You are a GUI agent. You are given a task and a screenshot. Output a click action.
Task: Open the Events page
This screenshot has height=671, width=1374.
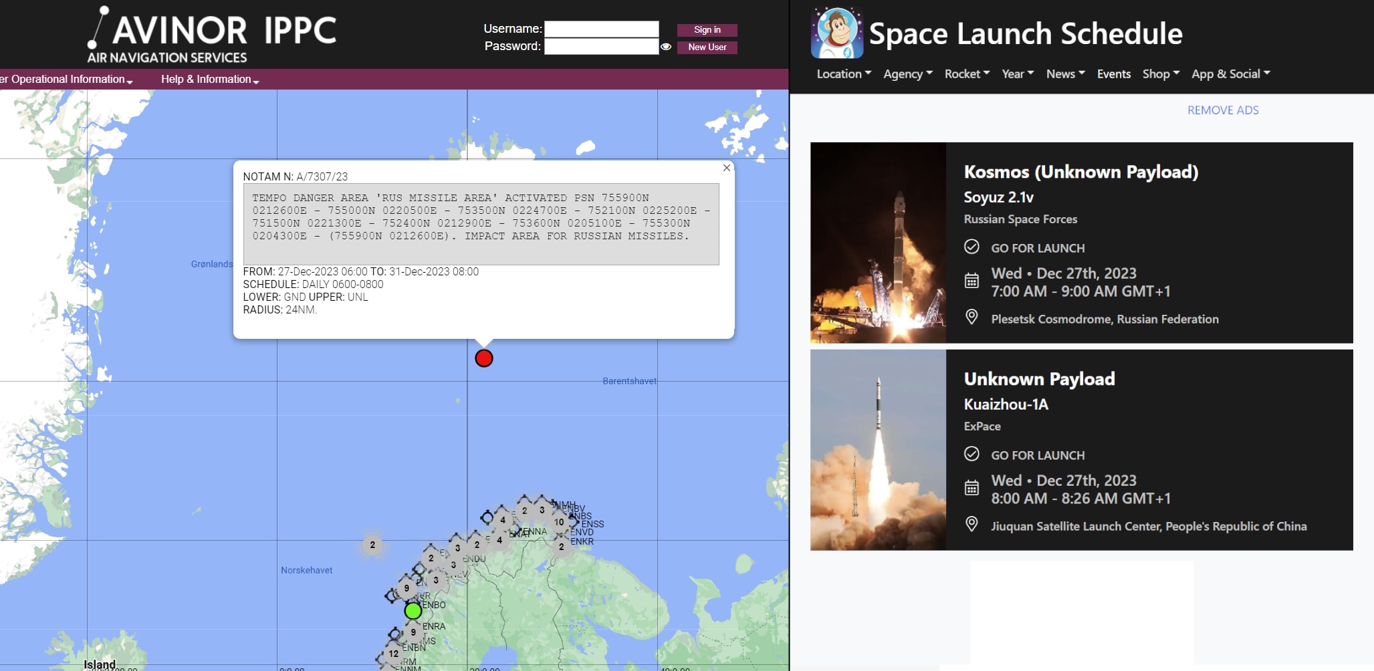pos(1113,74)
